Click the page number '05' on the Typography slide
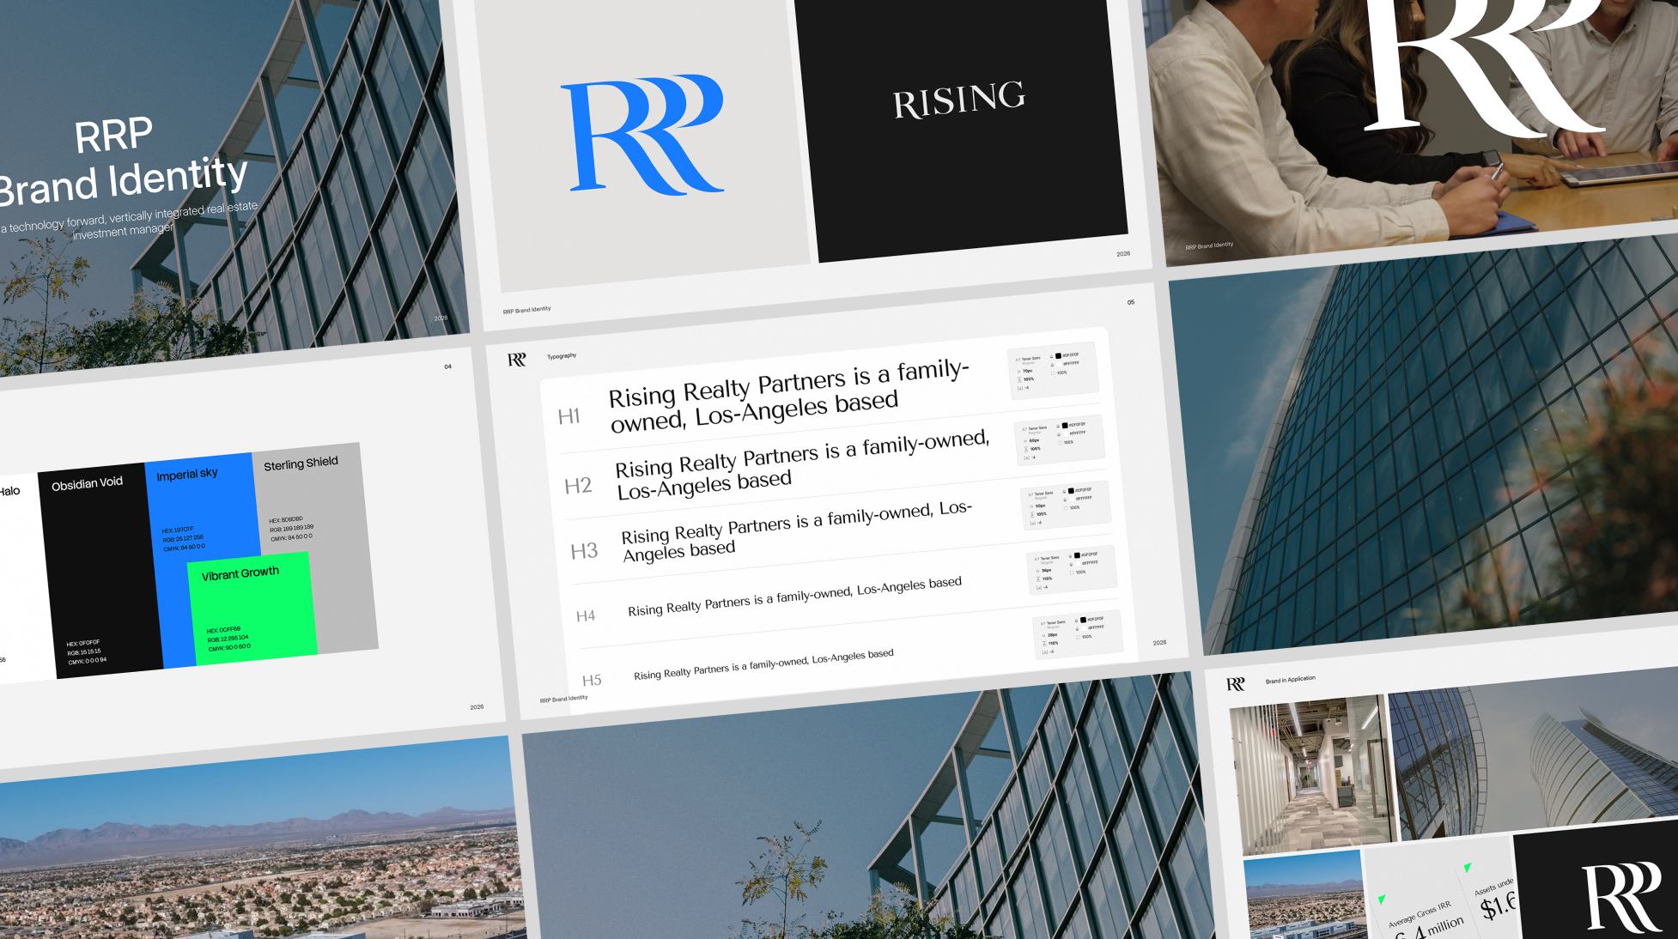Image resolution: width=1678 pixels, height=939 pixels. tap(1131, 302)
